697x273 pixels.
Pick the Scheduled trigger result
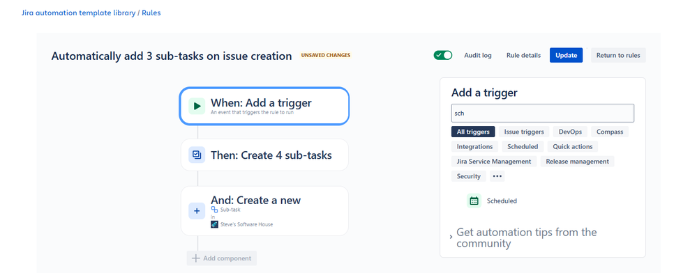[492, 201]
